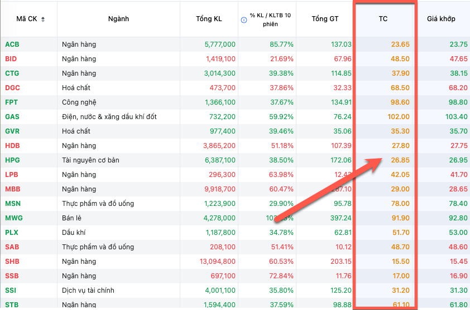Viewport: 470px width, 310px height.
Task: Click the Bán lẻ industry cell
Action: (x=71, y=218)
